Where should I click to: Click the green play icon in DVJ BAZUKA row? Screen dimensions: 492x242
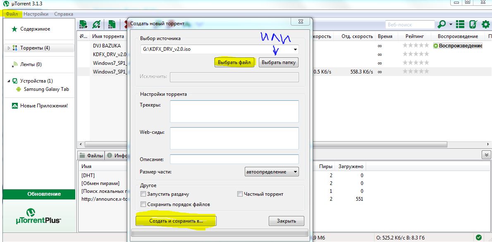(x=435, y=46)
